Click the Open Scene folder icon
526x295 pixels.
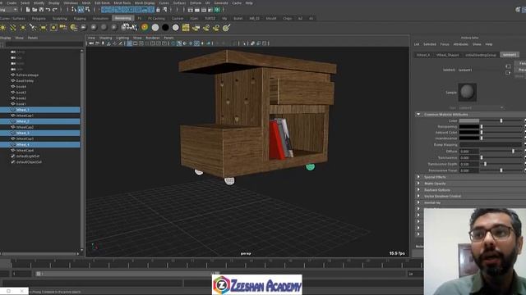point(35,10)
